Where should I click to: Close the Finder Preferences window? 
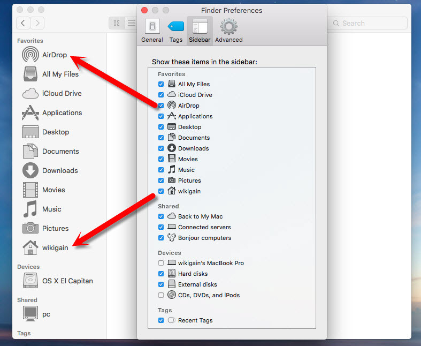click(x=144, y=10)
